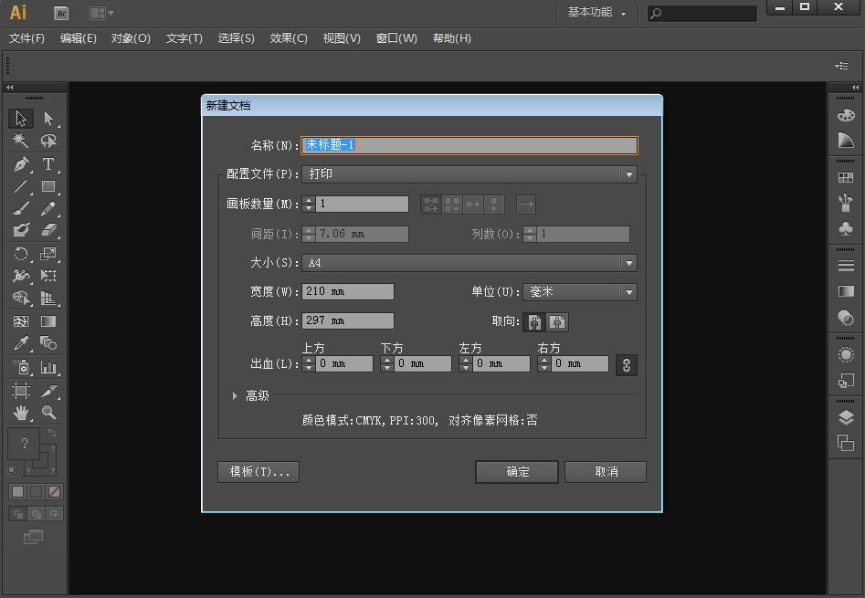Open the Color panel icon
865x598 pixels.
pyautogui.click(x=845, y=116)
